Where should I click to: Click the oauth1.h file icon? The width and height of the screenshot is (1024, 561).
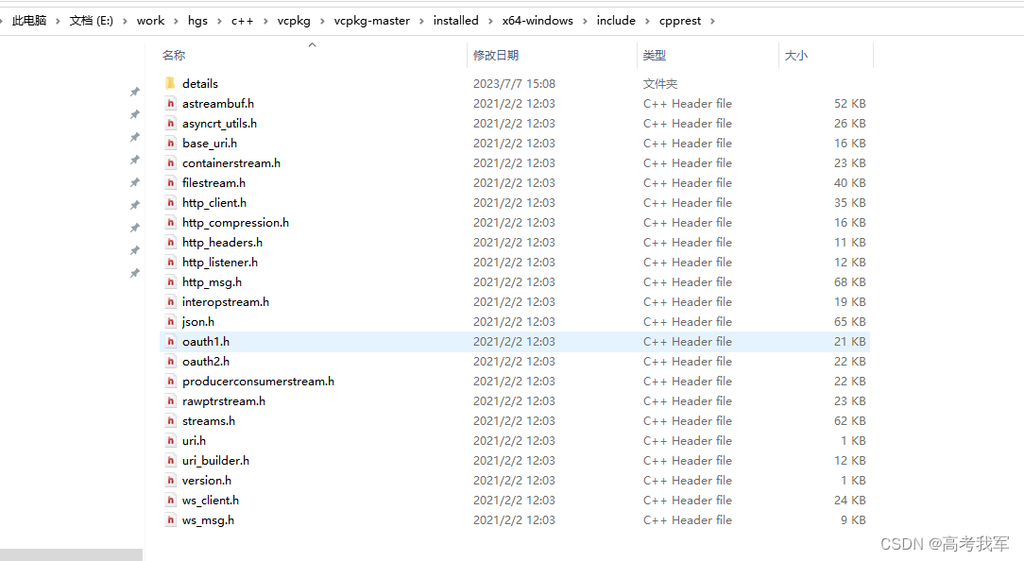click(170, 341)
